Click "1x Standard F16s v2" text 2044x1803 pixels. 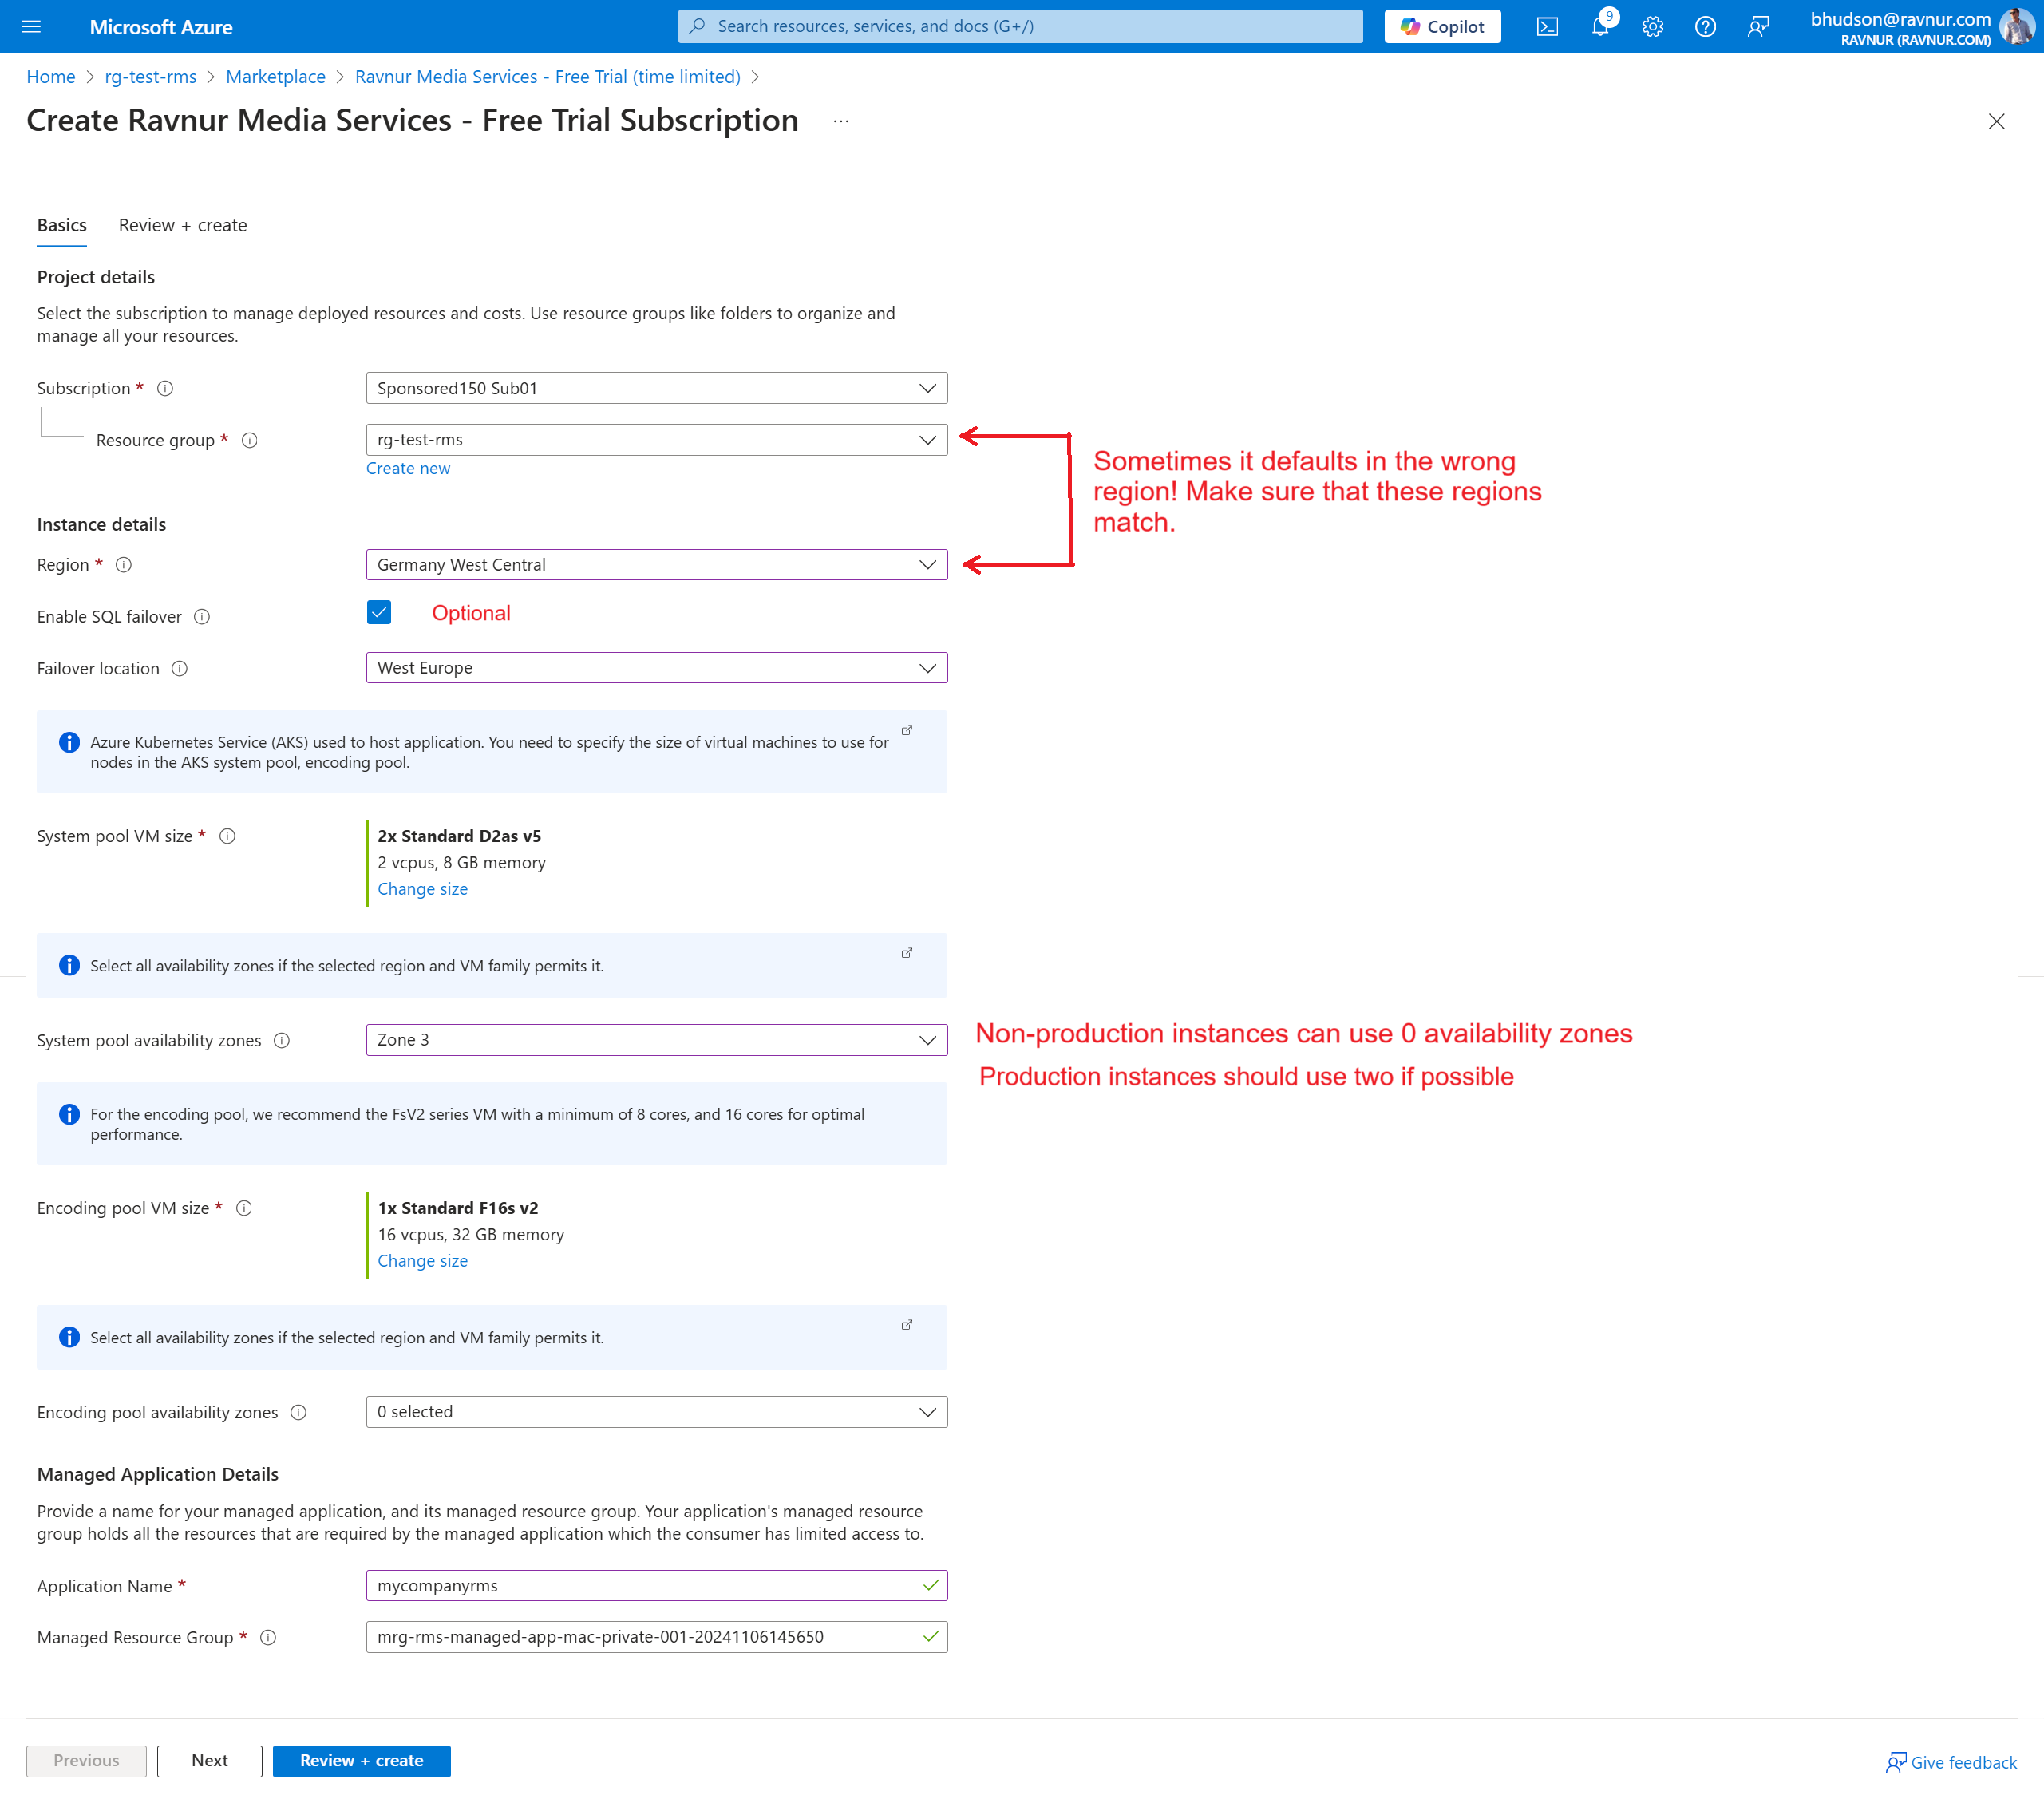tap(458, 1208)
